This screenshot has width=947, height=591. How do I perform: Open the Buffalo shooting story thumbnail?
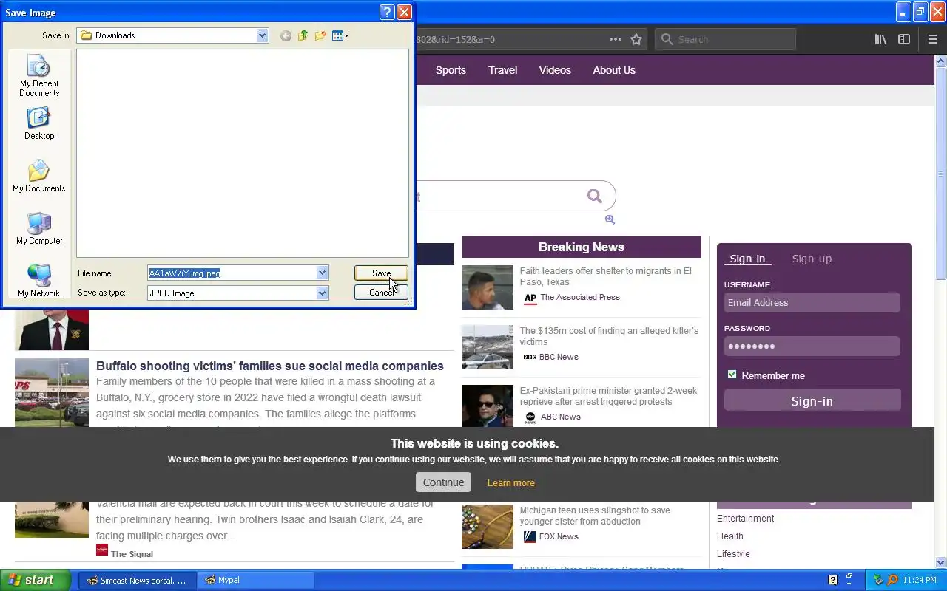[52, 393]
